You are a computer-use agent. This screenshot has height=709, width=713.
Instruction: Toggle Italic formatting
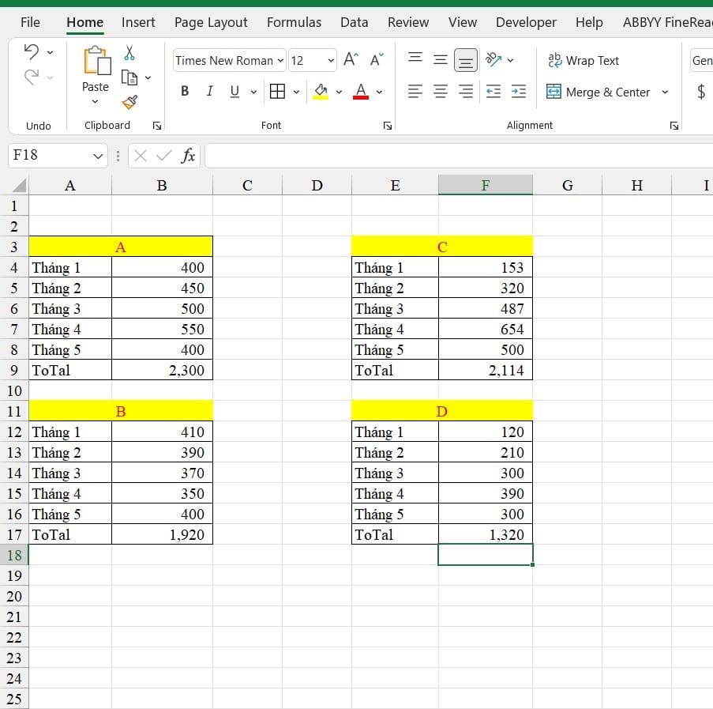click(209, 92)
